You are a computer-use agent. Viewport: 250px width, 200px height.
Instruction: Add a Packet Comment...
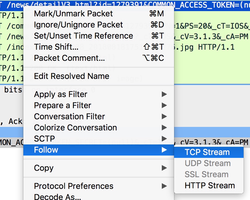click(x=98, y=58)
